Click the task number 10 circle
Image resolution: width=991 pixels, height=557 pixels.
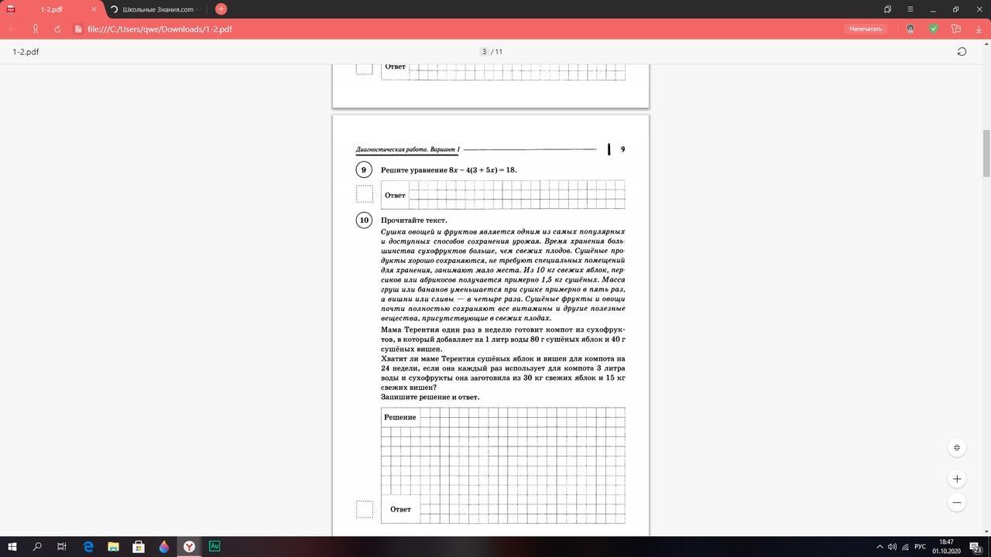[364, 220]
